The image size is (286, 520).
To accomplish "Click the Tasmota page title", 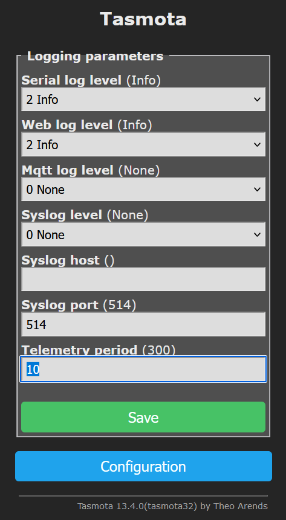I will pyautogui.click(x=143, y=19).
